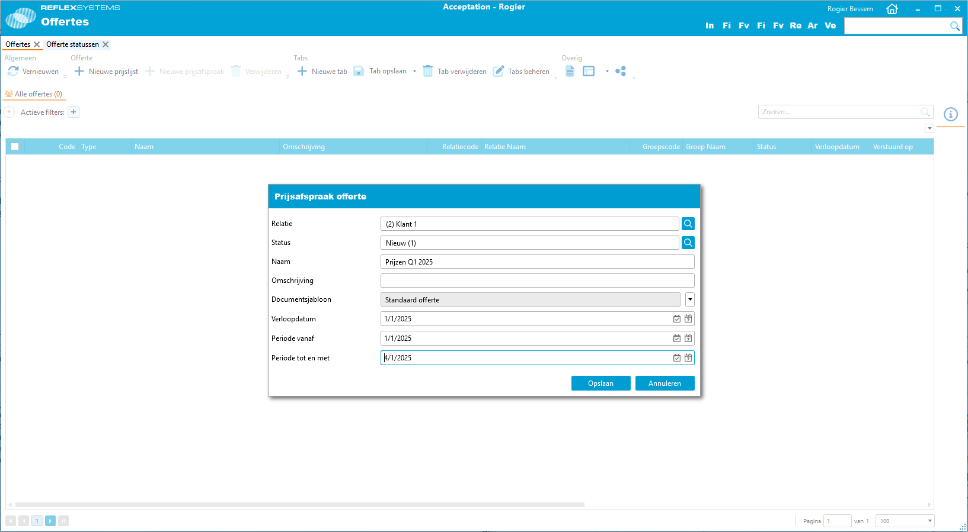Click the Tab verwijderen trash icon
The height and width of the screenshot is (532, 968).
[x=427, y=71]
